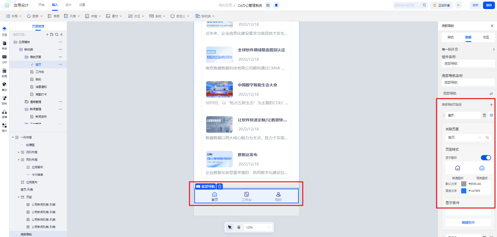This screenshot has width=497, height=237.
Task: Click the 组件名称 input field
Action: 468,64
